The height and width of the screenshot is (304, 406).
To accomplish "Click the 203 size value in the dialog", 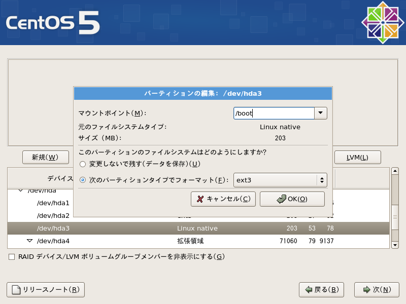I will 280,138.
